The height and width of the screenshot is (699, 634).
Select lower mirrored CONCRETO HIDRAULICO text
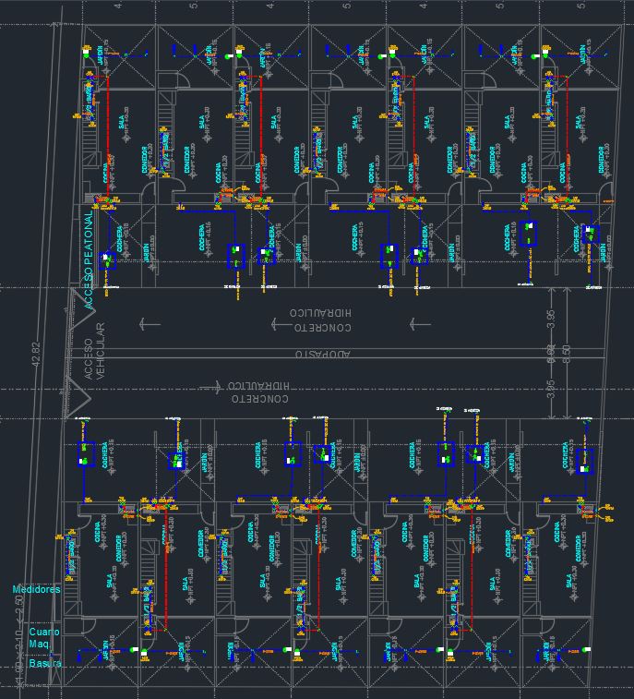[259, 392]
